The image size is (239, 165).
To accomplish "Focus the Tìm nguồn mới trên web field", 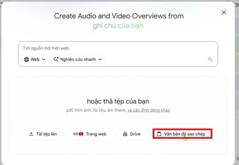I will tap(118, 48).
